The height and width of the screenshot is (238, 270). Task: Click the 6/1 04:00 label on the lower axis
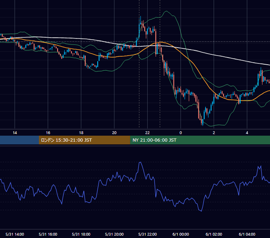coord(247,234)
